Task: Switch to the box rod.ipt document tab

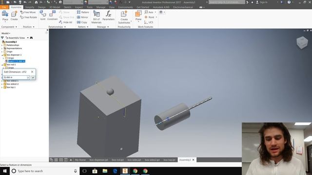Action: tap(117, 160)
